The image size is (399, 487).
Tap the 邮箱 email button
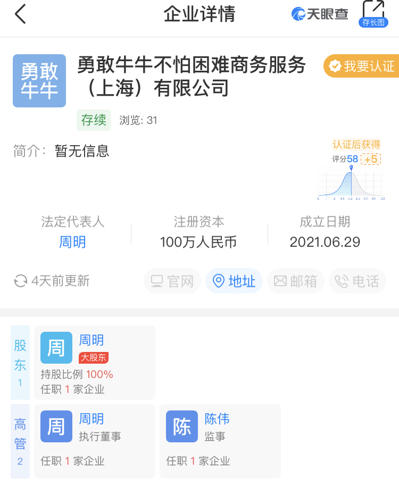pyautogui.click(x=296, y=281)
